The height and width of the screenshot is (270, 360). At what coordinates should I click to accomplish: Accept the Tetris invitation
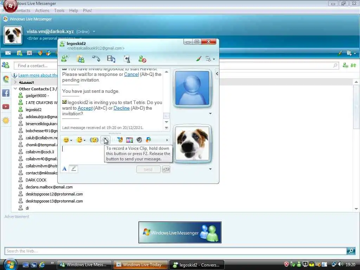pos(85,108)
